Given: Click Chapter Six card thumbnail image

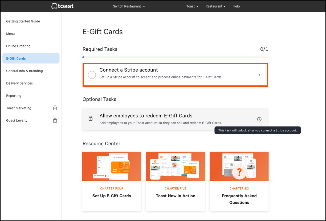Looking at the screenshot, I should pos(239,166).
